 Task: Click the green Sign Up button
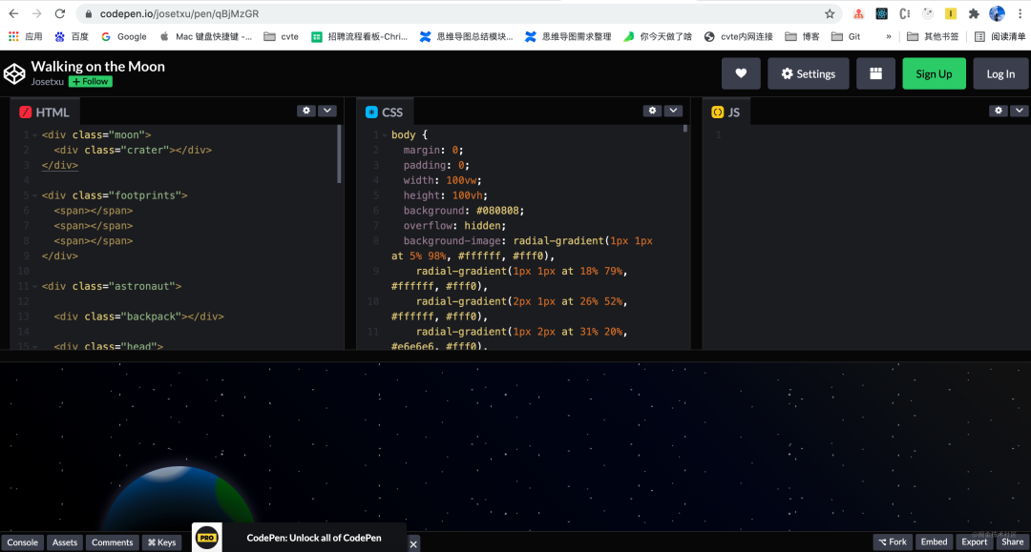click(934, 73)
